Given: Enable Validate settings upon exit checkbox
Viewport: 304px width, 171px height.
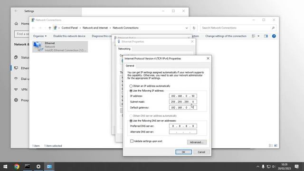Looking at the screenshot, I should [x=132, y=141].
